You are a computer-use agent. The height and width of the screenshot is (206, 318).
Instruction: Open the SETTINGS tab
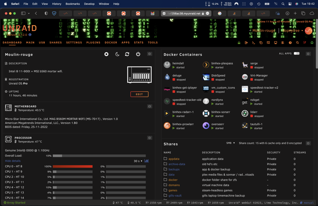pyautogui.click(x=74, y=42)
